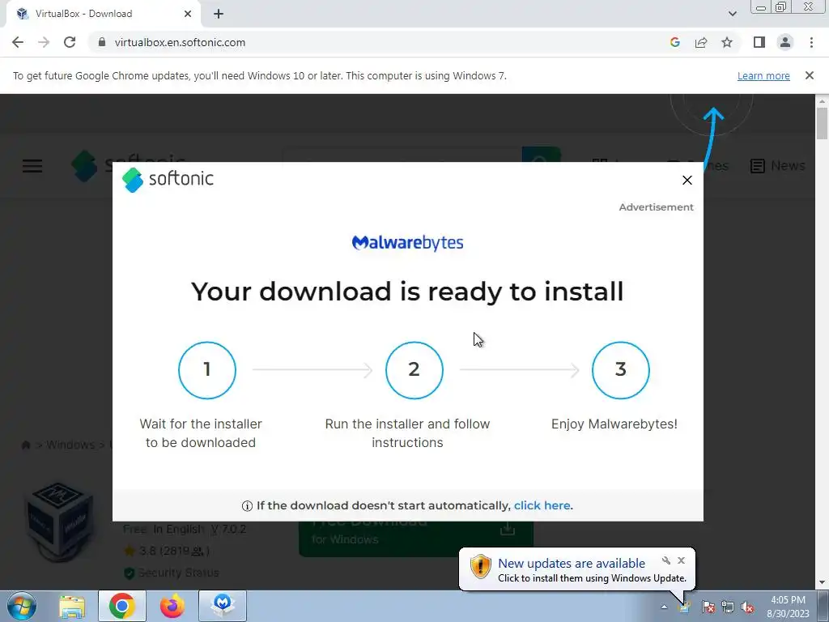This screenshot has width=829, height=622.
Task: Dismiss the Windows 7 update infobar
Action: pyautogui.click(x=809, y=75)
